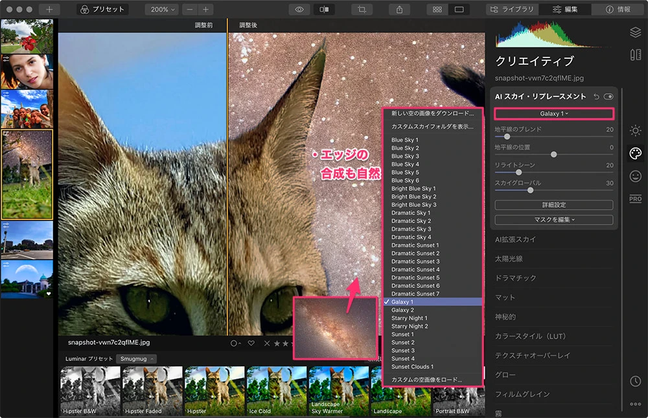
Task: Expand the 神秘的 tool
Action: tap(505, 317)
